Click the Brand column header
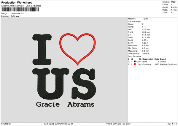The width and height of the screenshot is (178, 126). (163, 59)
